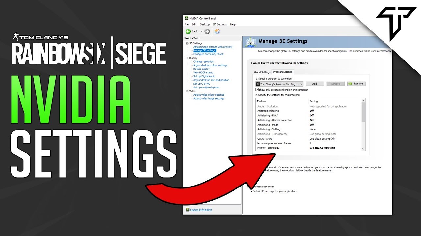Click the NVIDIA icon on the Restore button
The width and height of the screenshot is (421, 236).
pyautogui.click(x=350, y=83)
